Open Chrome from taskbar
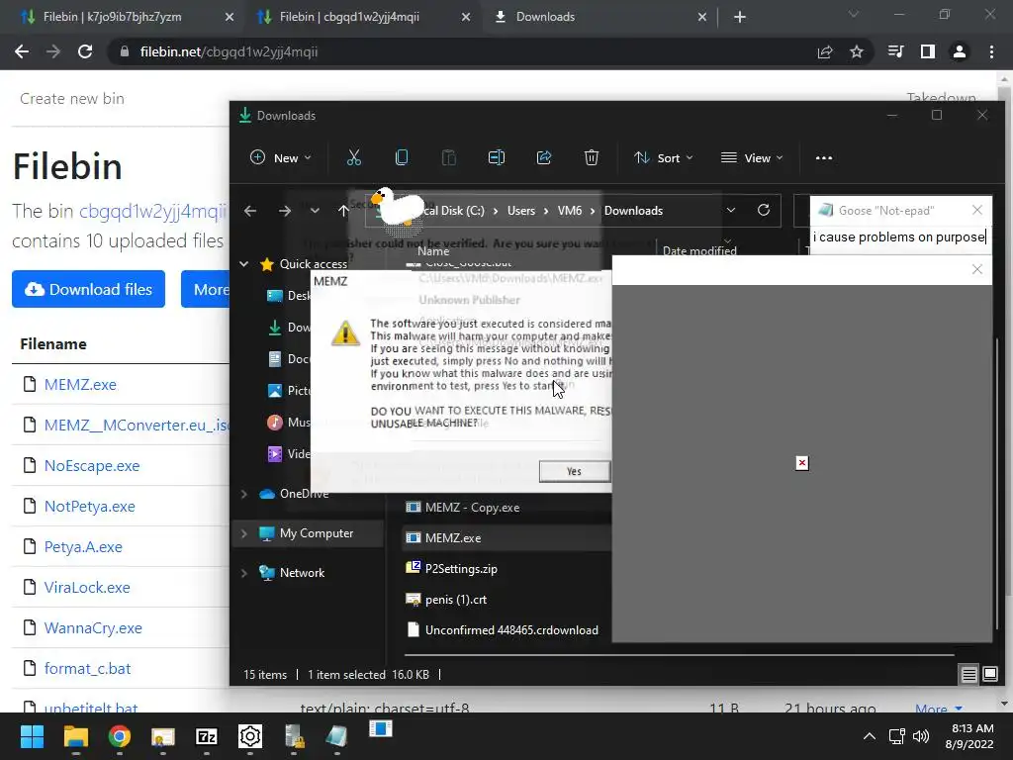 (x=120, y=736)
